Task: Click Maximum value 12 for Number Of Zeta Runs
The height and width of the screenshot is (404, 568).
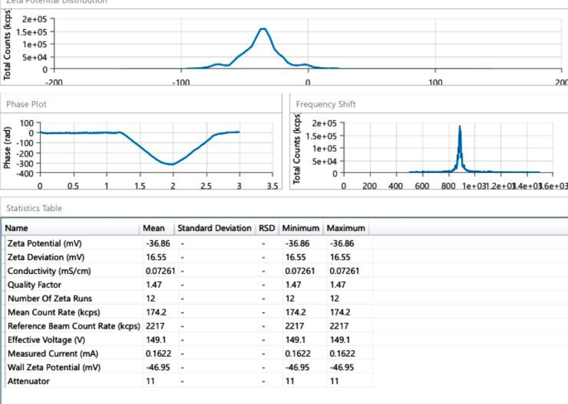Action: pos(334,298)
